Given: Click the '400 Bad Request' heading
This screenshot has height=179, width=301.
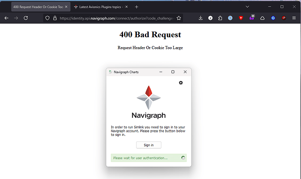Looking at the screenshot, I should point(150,34).
